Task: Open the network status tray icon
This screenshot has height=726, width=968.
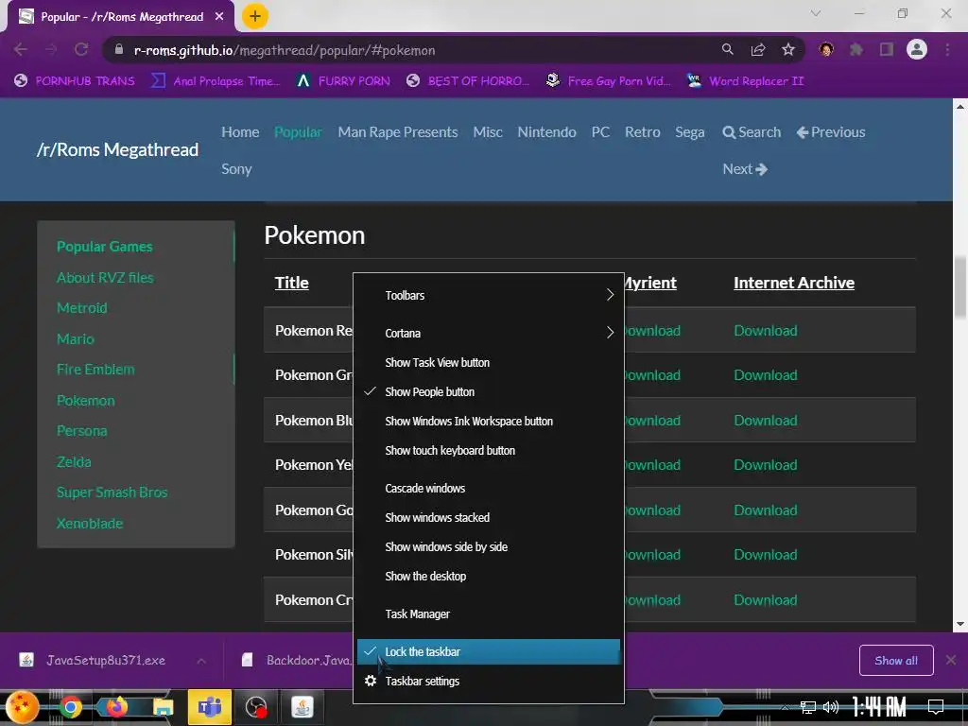Action: pos(808,707)
